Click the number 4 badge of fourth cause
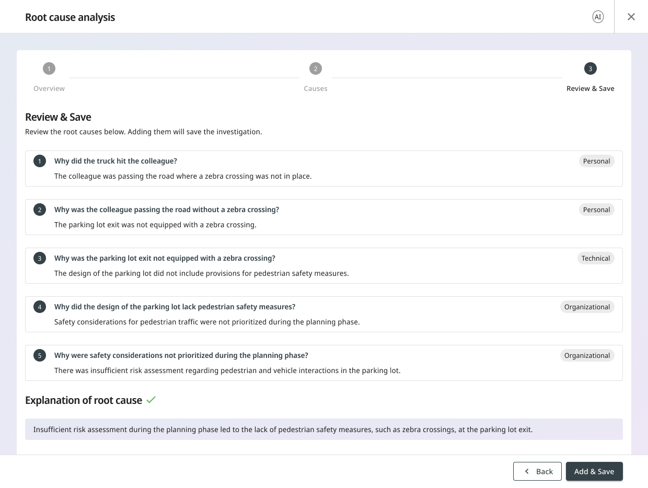The image size is (648, 488). point(40,307)
